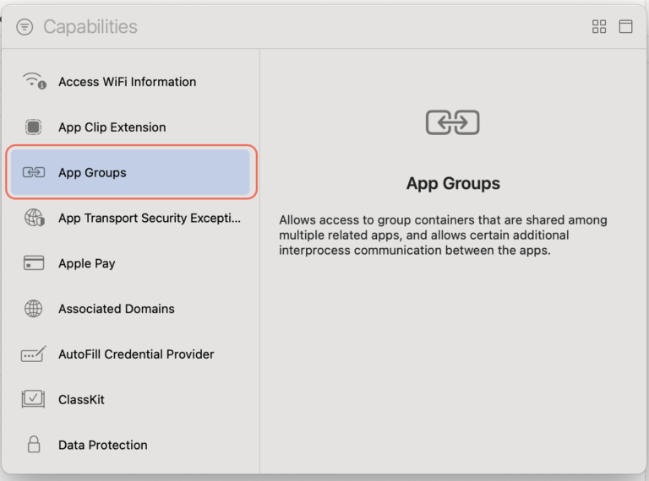Switch to grid view layout
The image size is (649, 481).
click(x=599, y=27)
